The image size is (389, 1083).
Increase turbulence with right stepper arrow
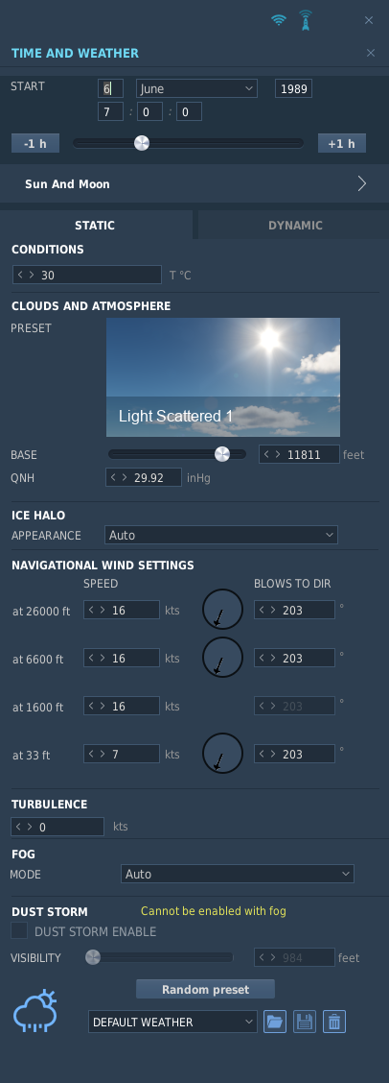[x=31, y=827]
